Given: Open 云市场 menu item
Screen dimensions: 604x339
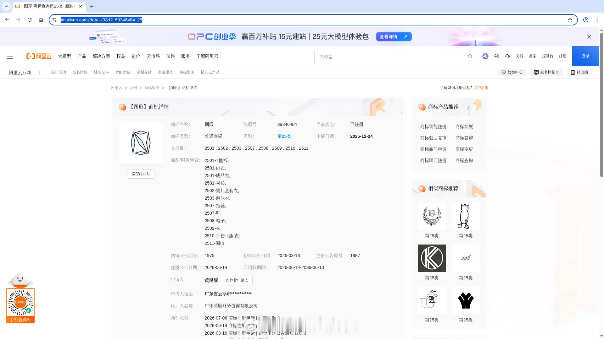Looking at the screenshot, I should pyautogui.click(x=153, y=56).
